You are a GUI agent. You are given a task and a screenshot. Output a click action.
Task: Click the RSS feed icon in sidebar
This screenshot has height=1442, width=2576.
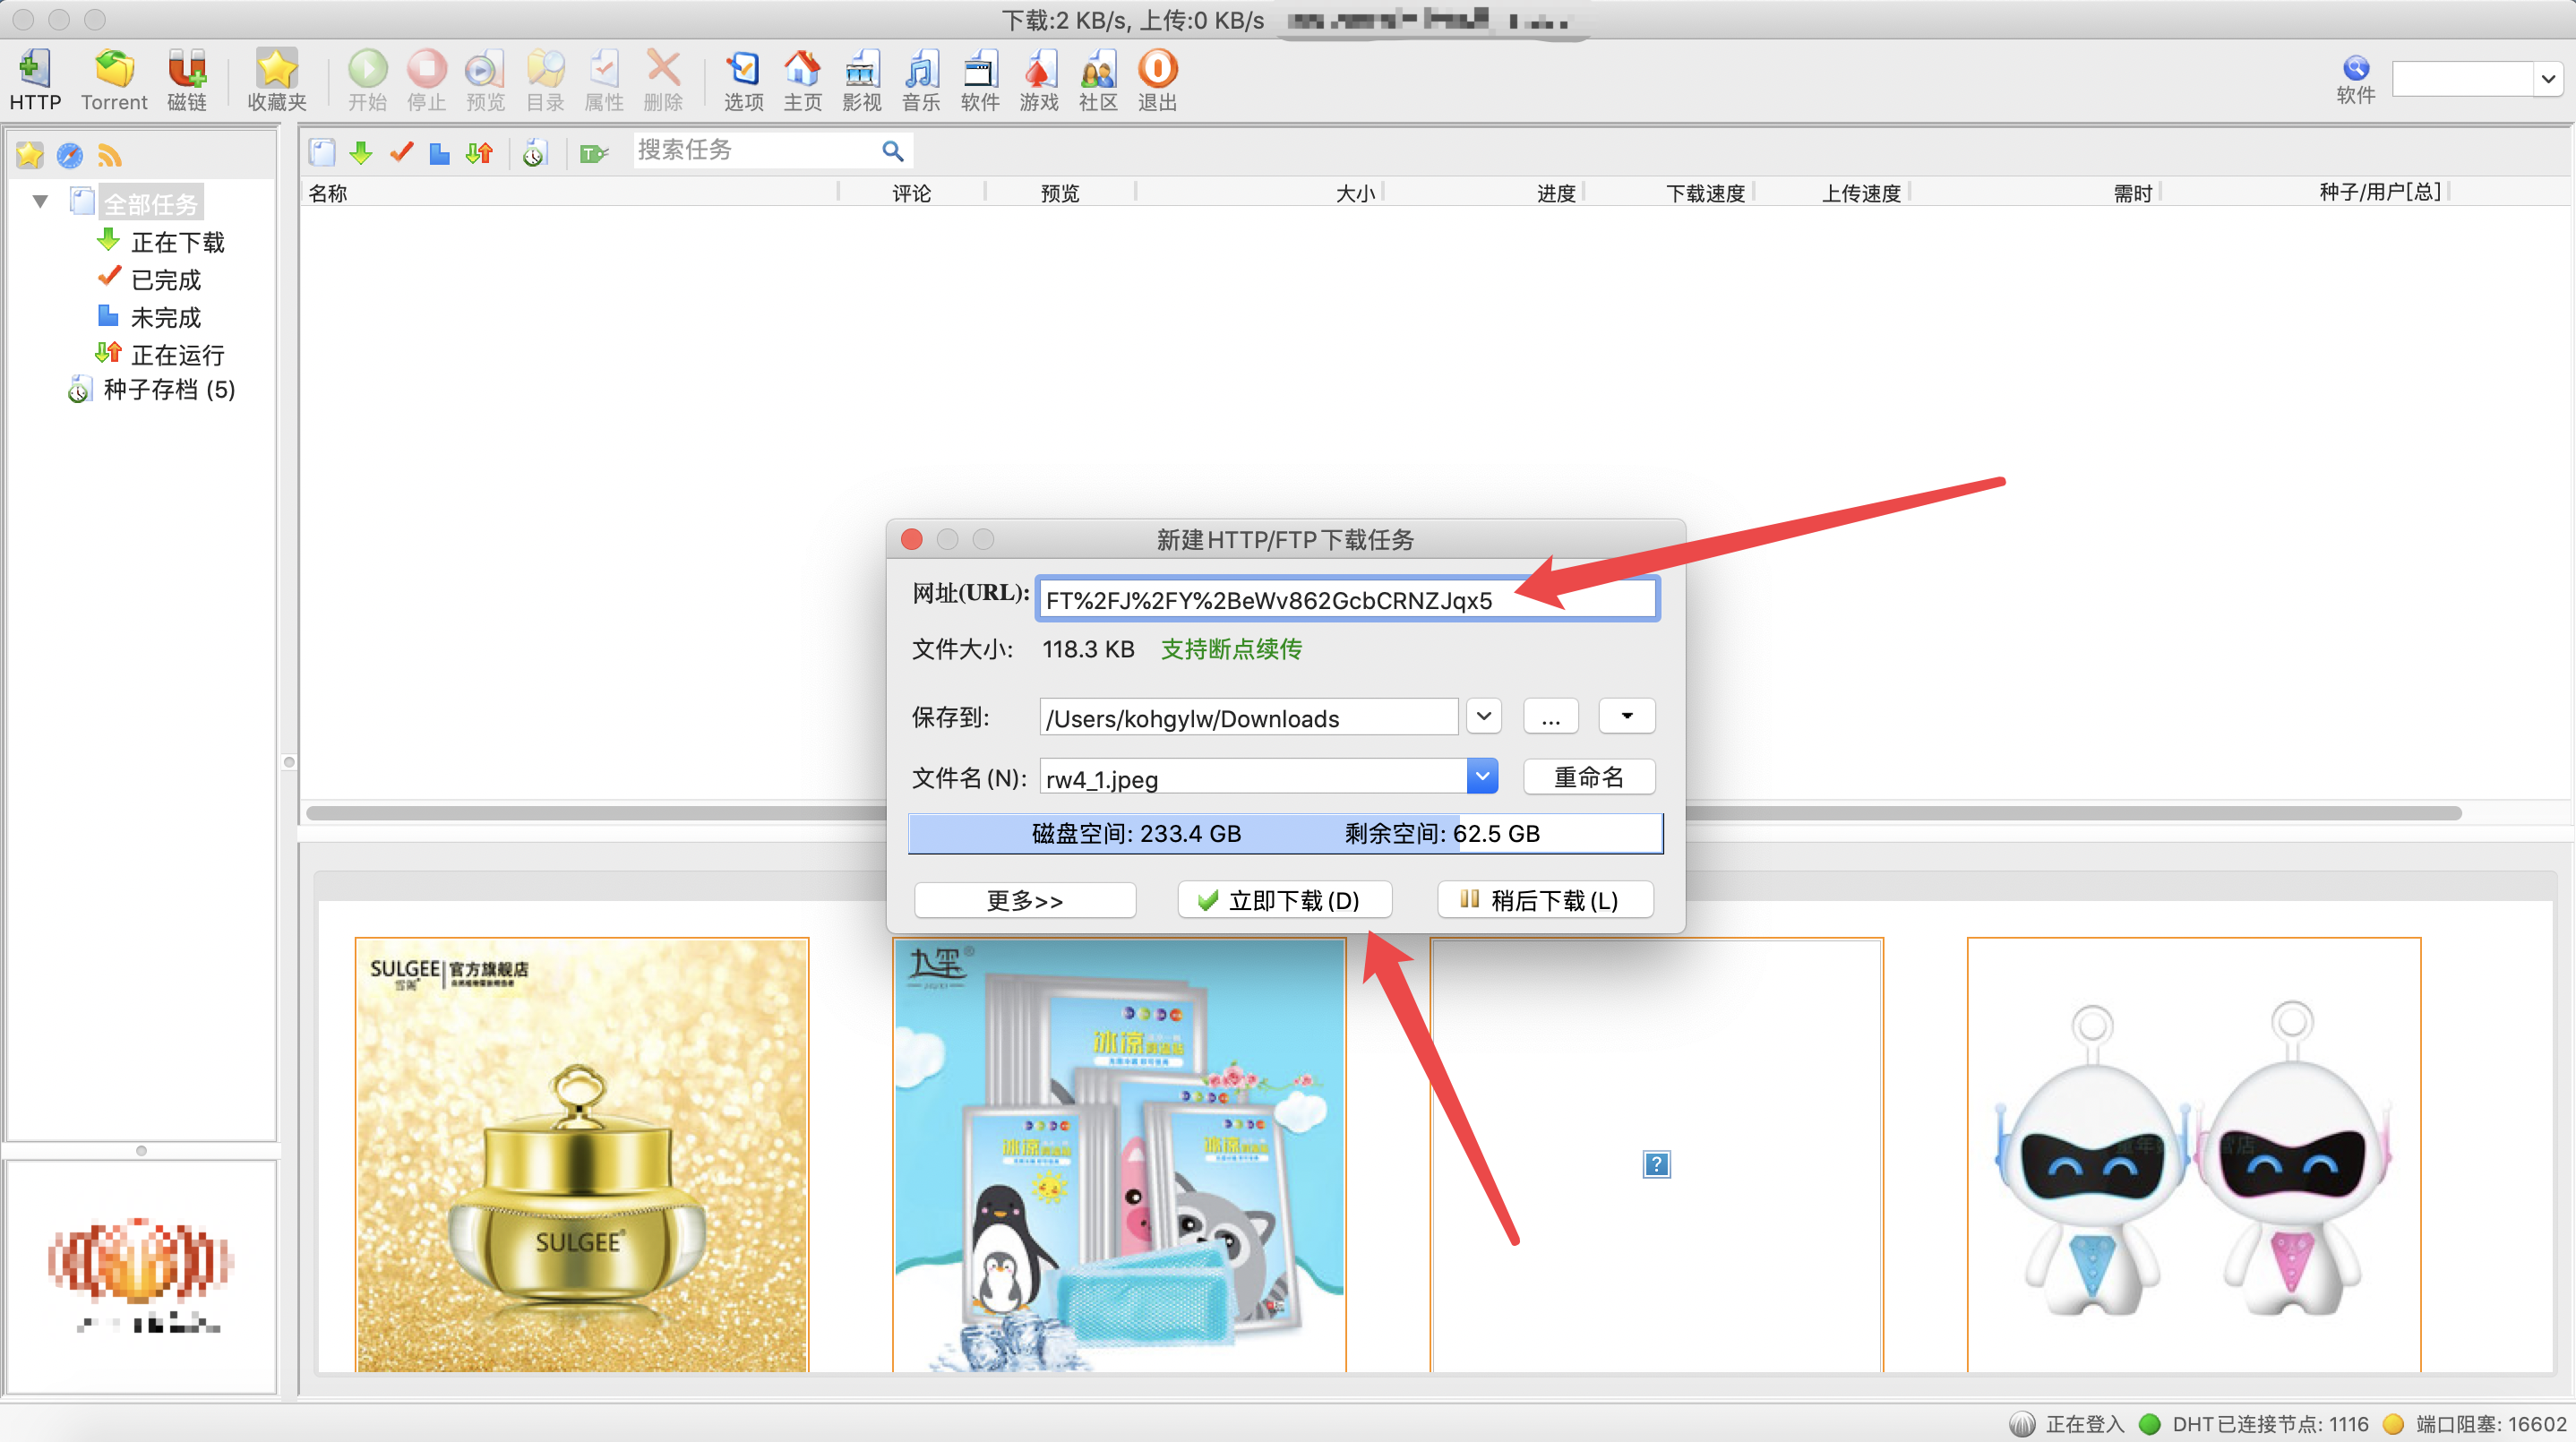[x=109, y=155]
